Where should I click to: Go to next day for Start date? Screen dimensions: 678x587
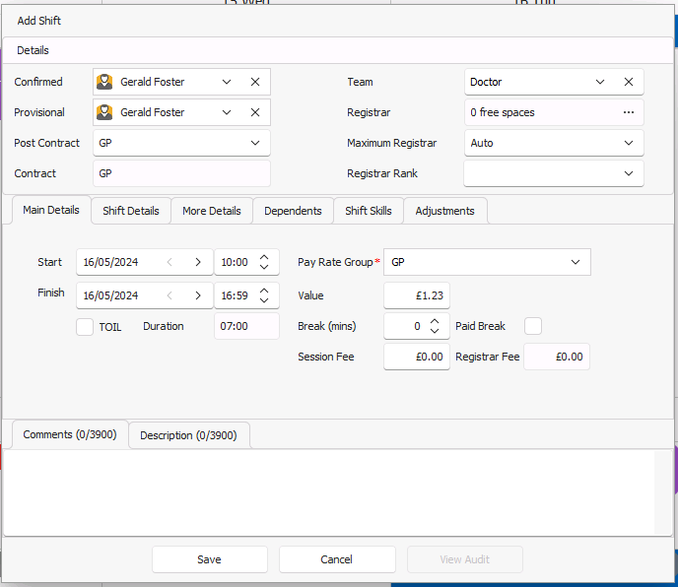[198, 262]
